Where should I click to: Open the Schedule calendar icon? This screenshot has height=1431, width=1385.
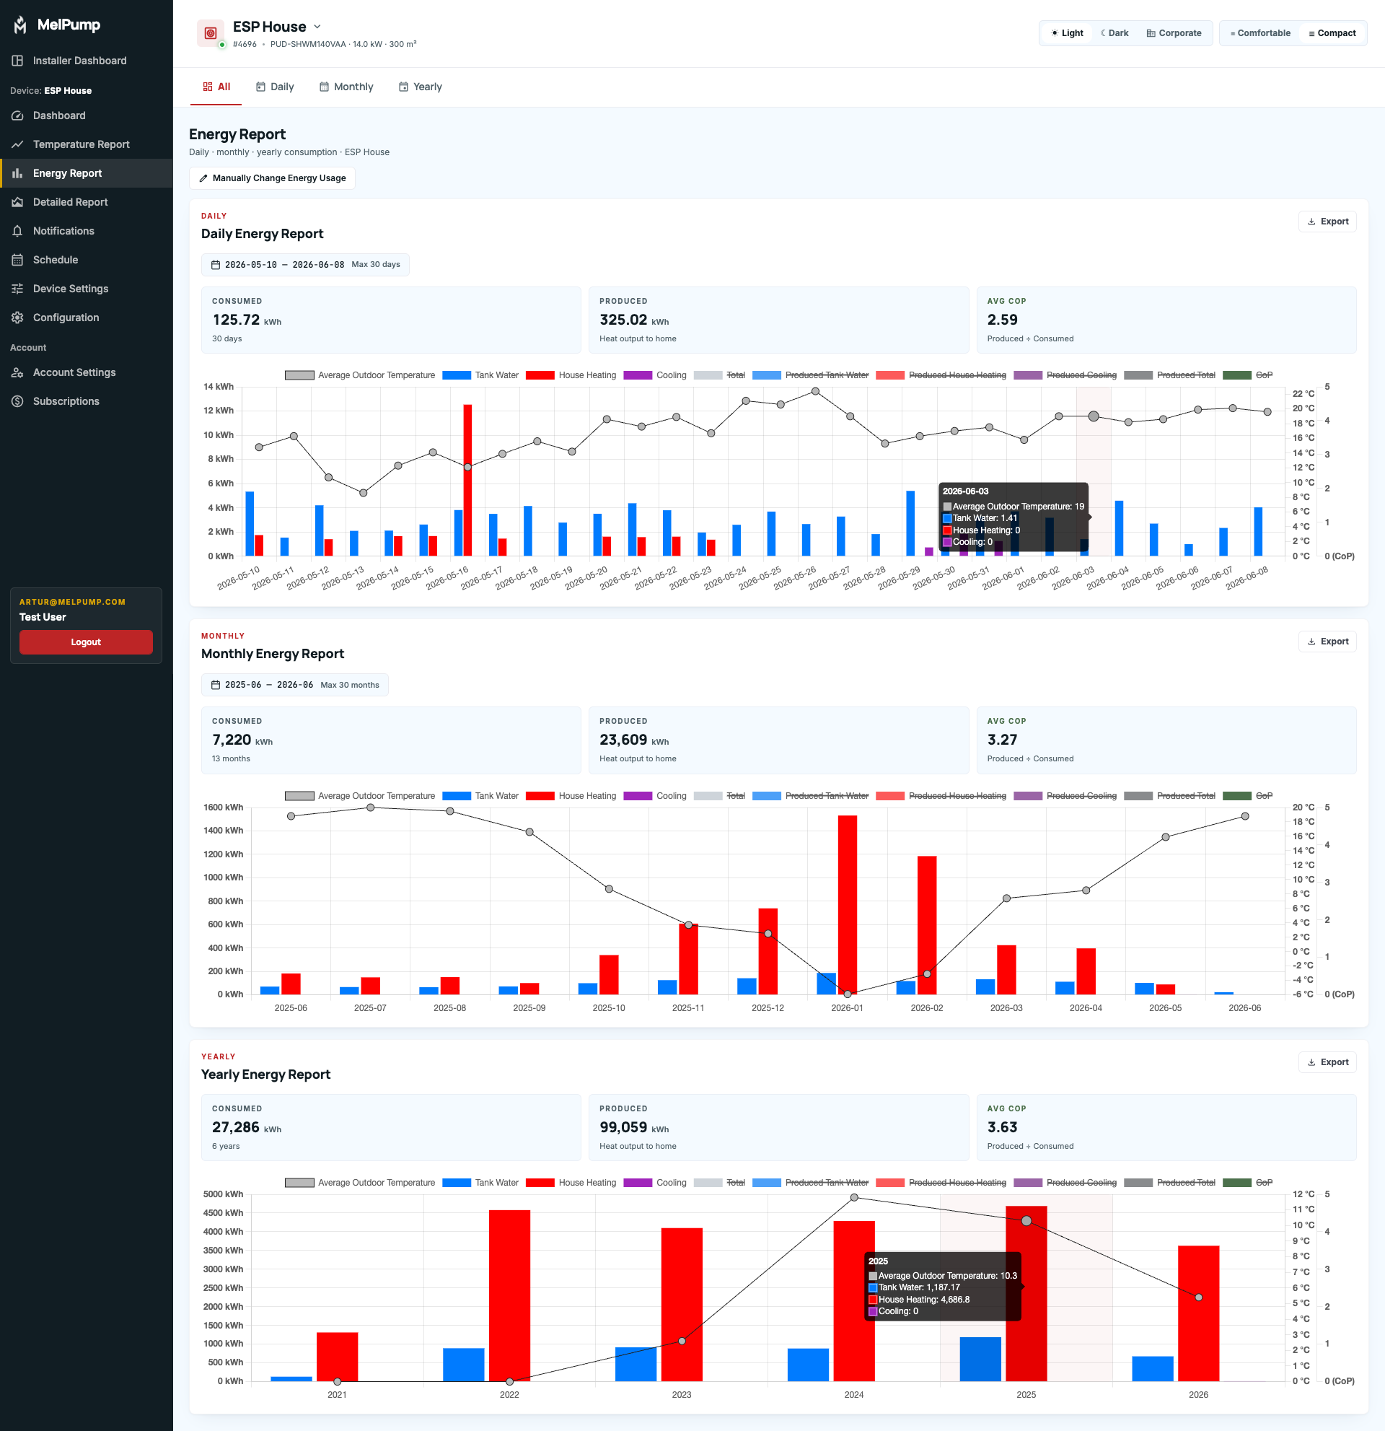(17, 260)
